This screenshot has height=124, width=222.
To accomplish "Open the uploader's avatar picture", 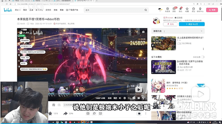I will pyautogui.click(x=156, y=21).
